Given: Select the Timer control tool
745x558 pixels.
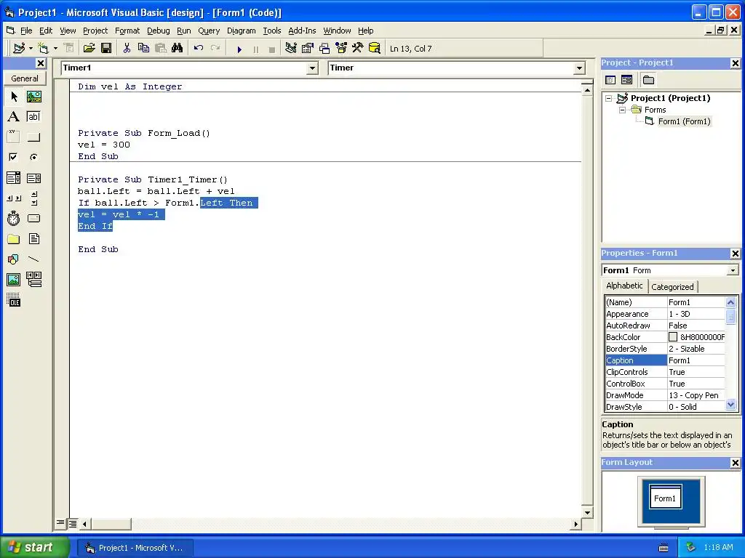Looking at the screenshot, I should [x=14, y=218].
